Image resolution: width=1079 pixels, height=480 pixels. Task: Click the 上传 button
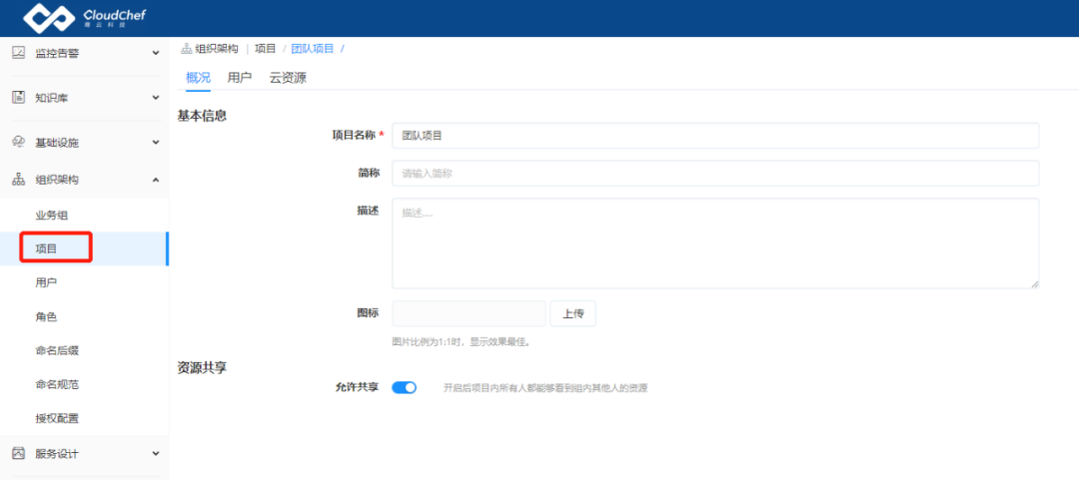(x=573, y=313)
